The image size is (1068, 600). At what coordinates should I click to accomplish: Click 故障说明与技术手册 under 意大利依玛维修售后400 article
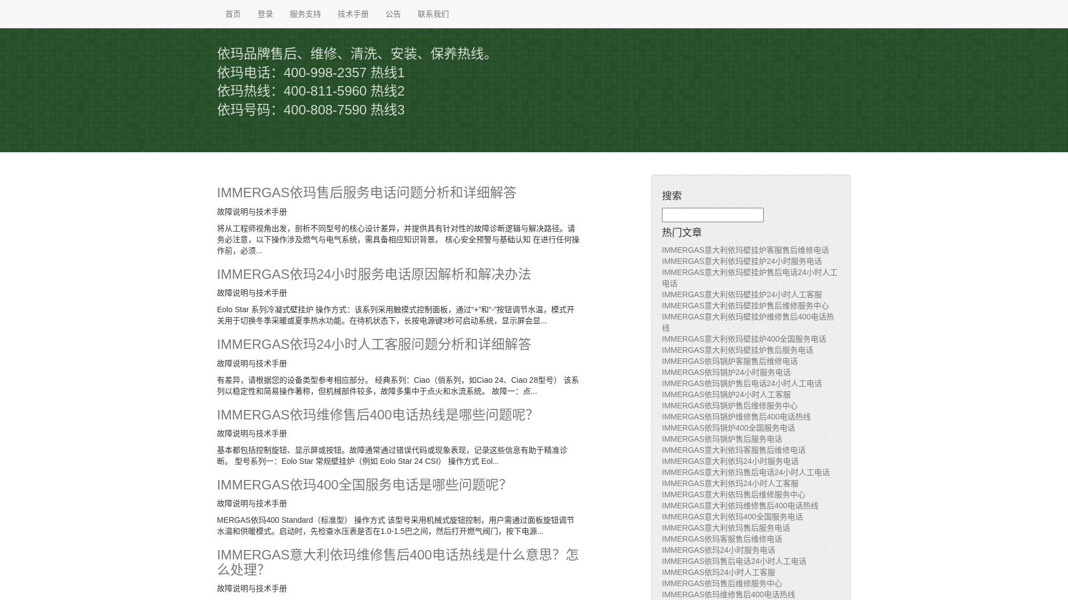coord(252,588)
